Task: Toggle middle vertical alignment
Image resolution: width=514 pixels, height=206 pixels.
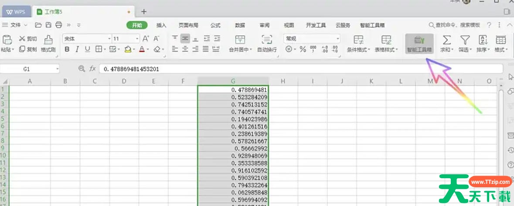Action: [x=185, y=39]
